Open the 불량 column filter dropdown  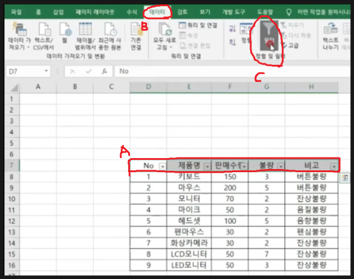(x=281, y=167)
